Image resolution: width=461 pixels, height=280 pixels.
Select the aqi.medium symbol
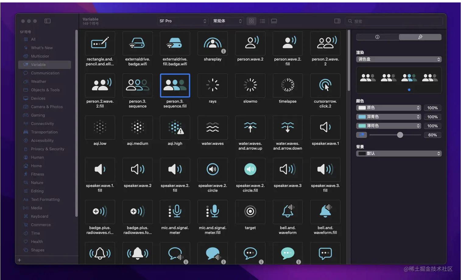pyautogui.click(x=138, y=128)
